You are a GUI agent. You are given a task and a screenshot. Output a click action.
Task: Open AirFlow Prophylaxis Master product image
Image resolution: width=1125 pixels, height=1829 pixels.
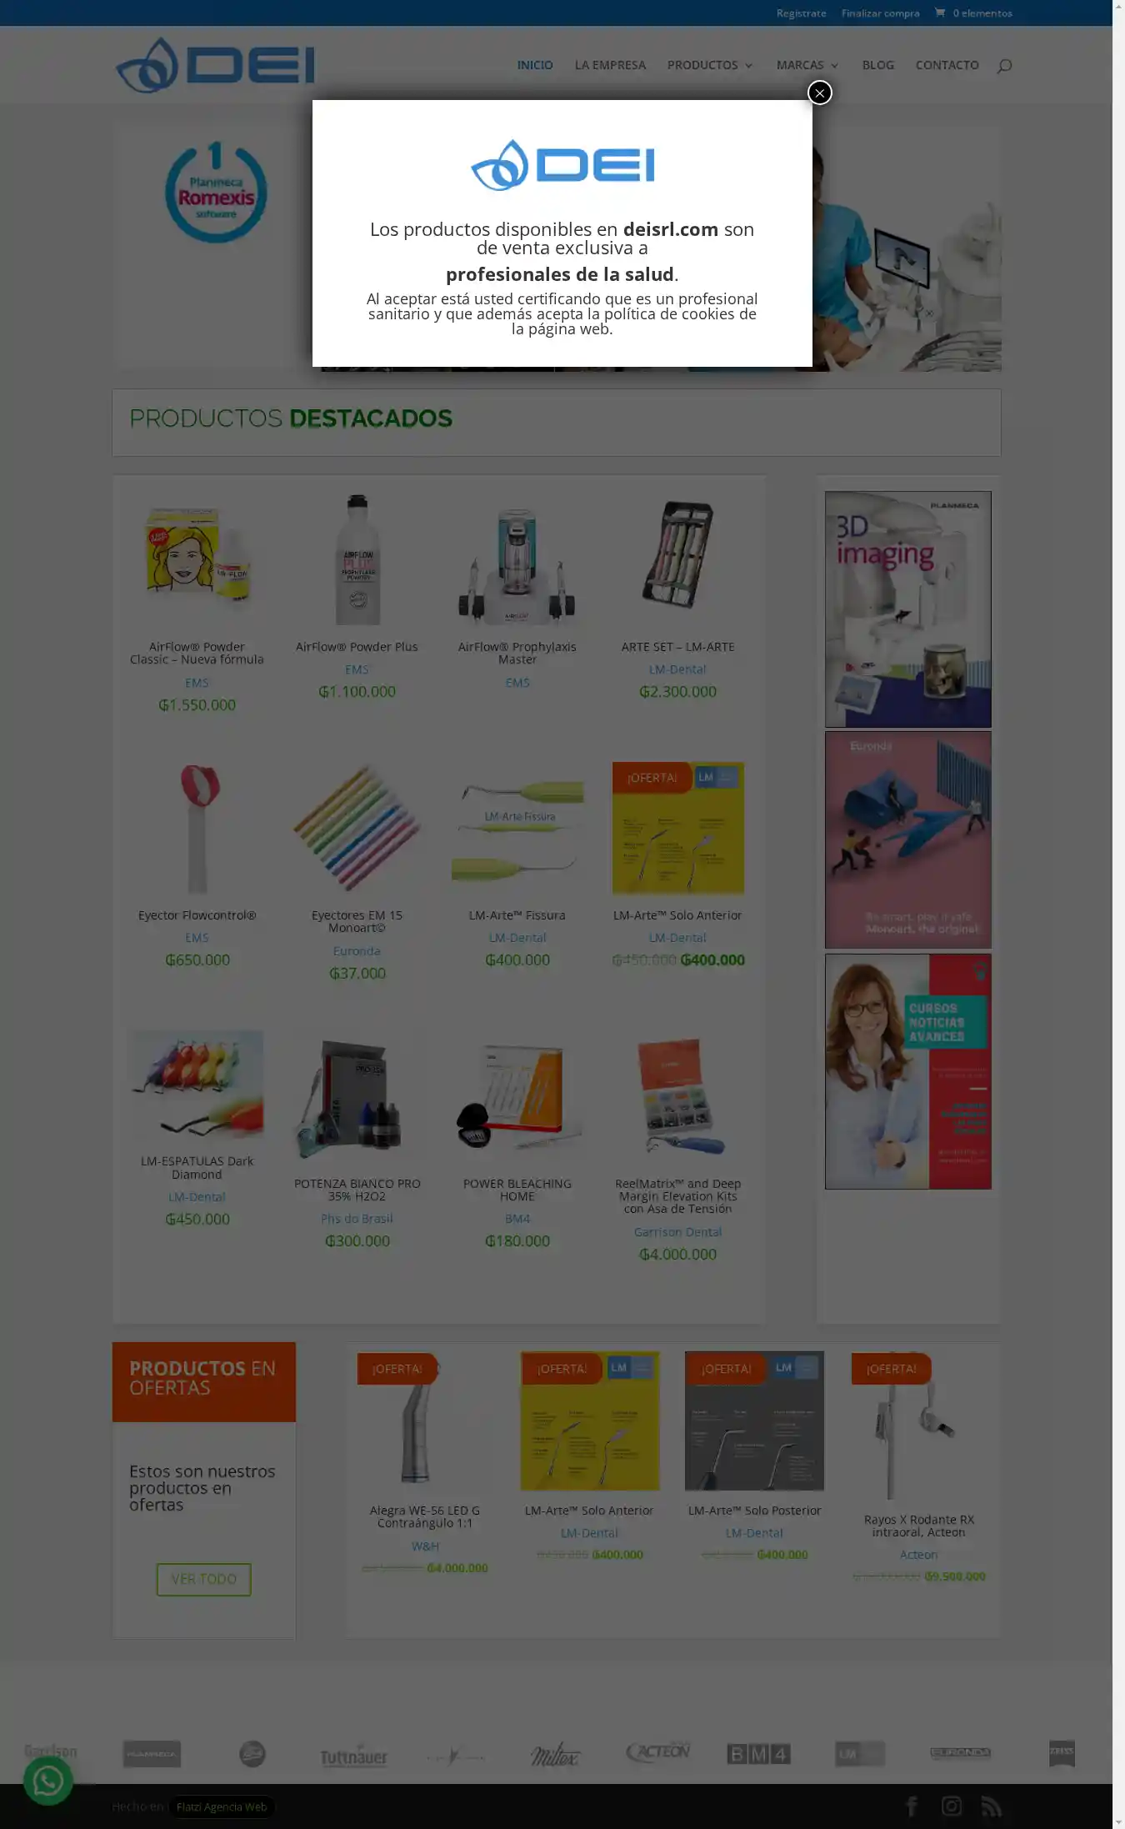click(x=517, y=560)
